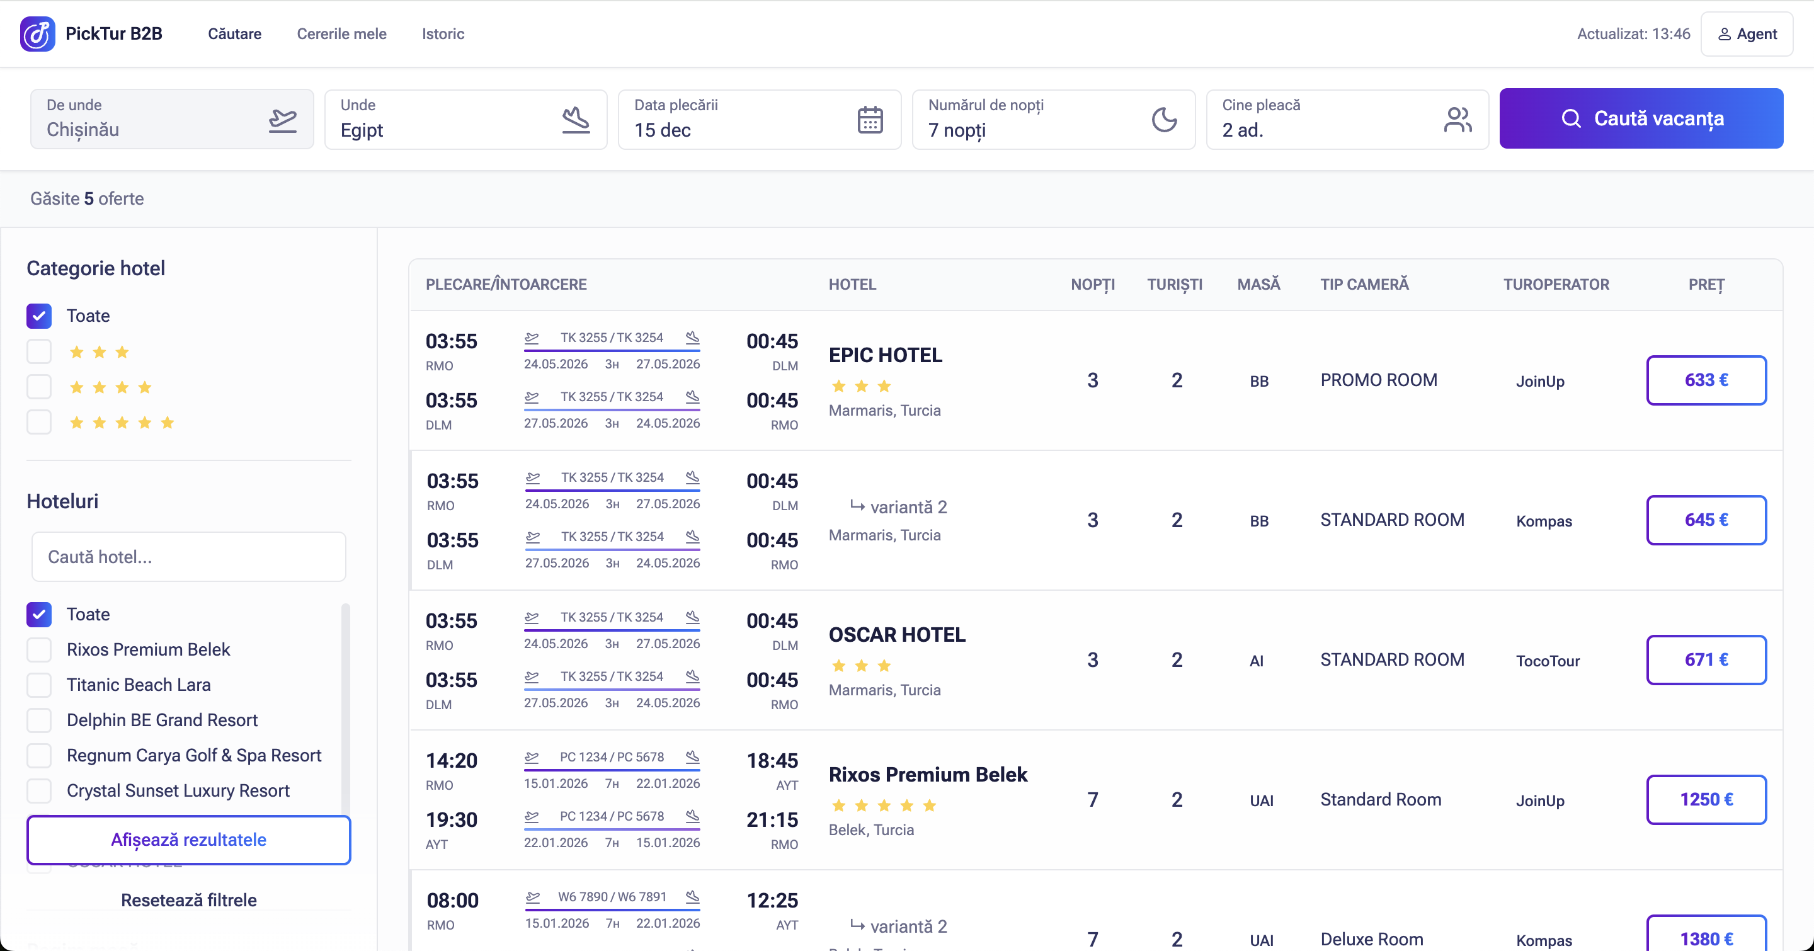The width and height of the screenshot is (1814, 951).
Task: Click the user icon in the Agent button
Action: (1724, 35)
